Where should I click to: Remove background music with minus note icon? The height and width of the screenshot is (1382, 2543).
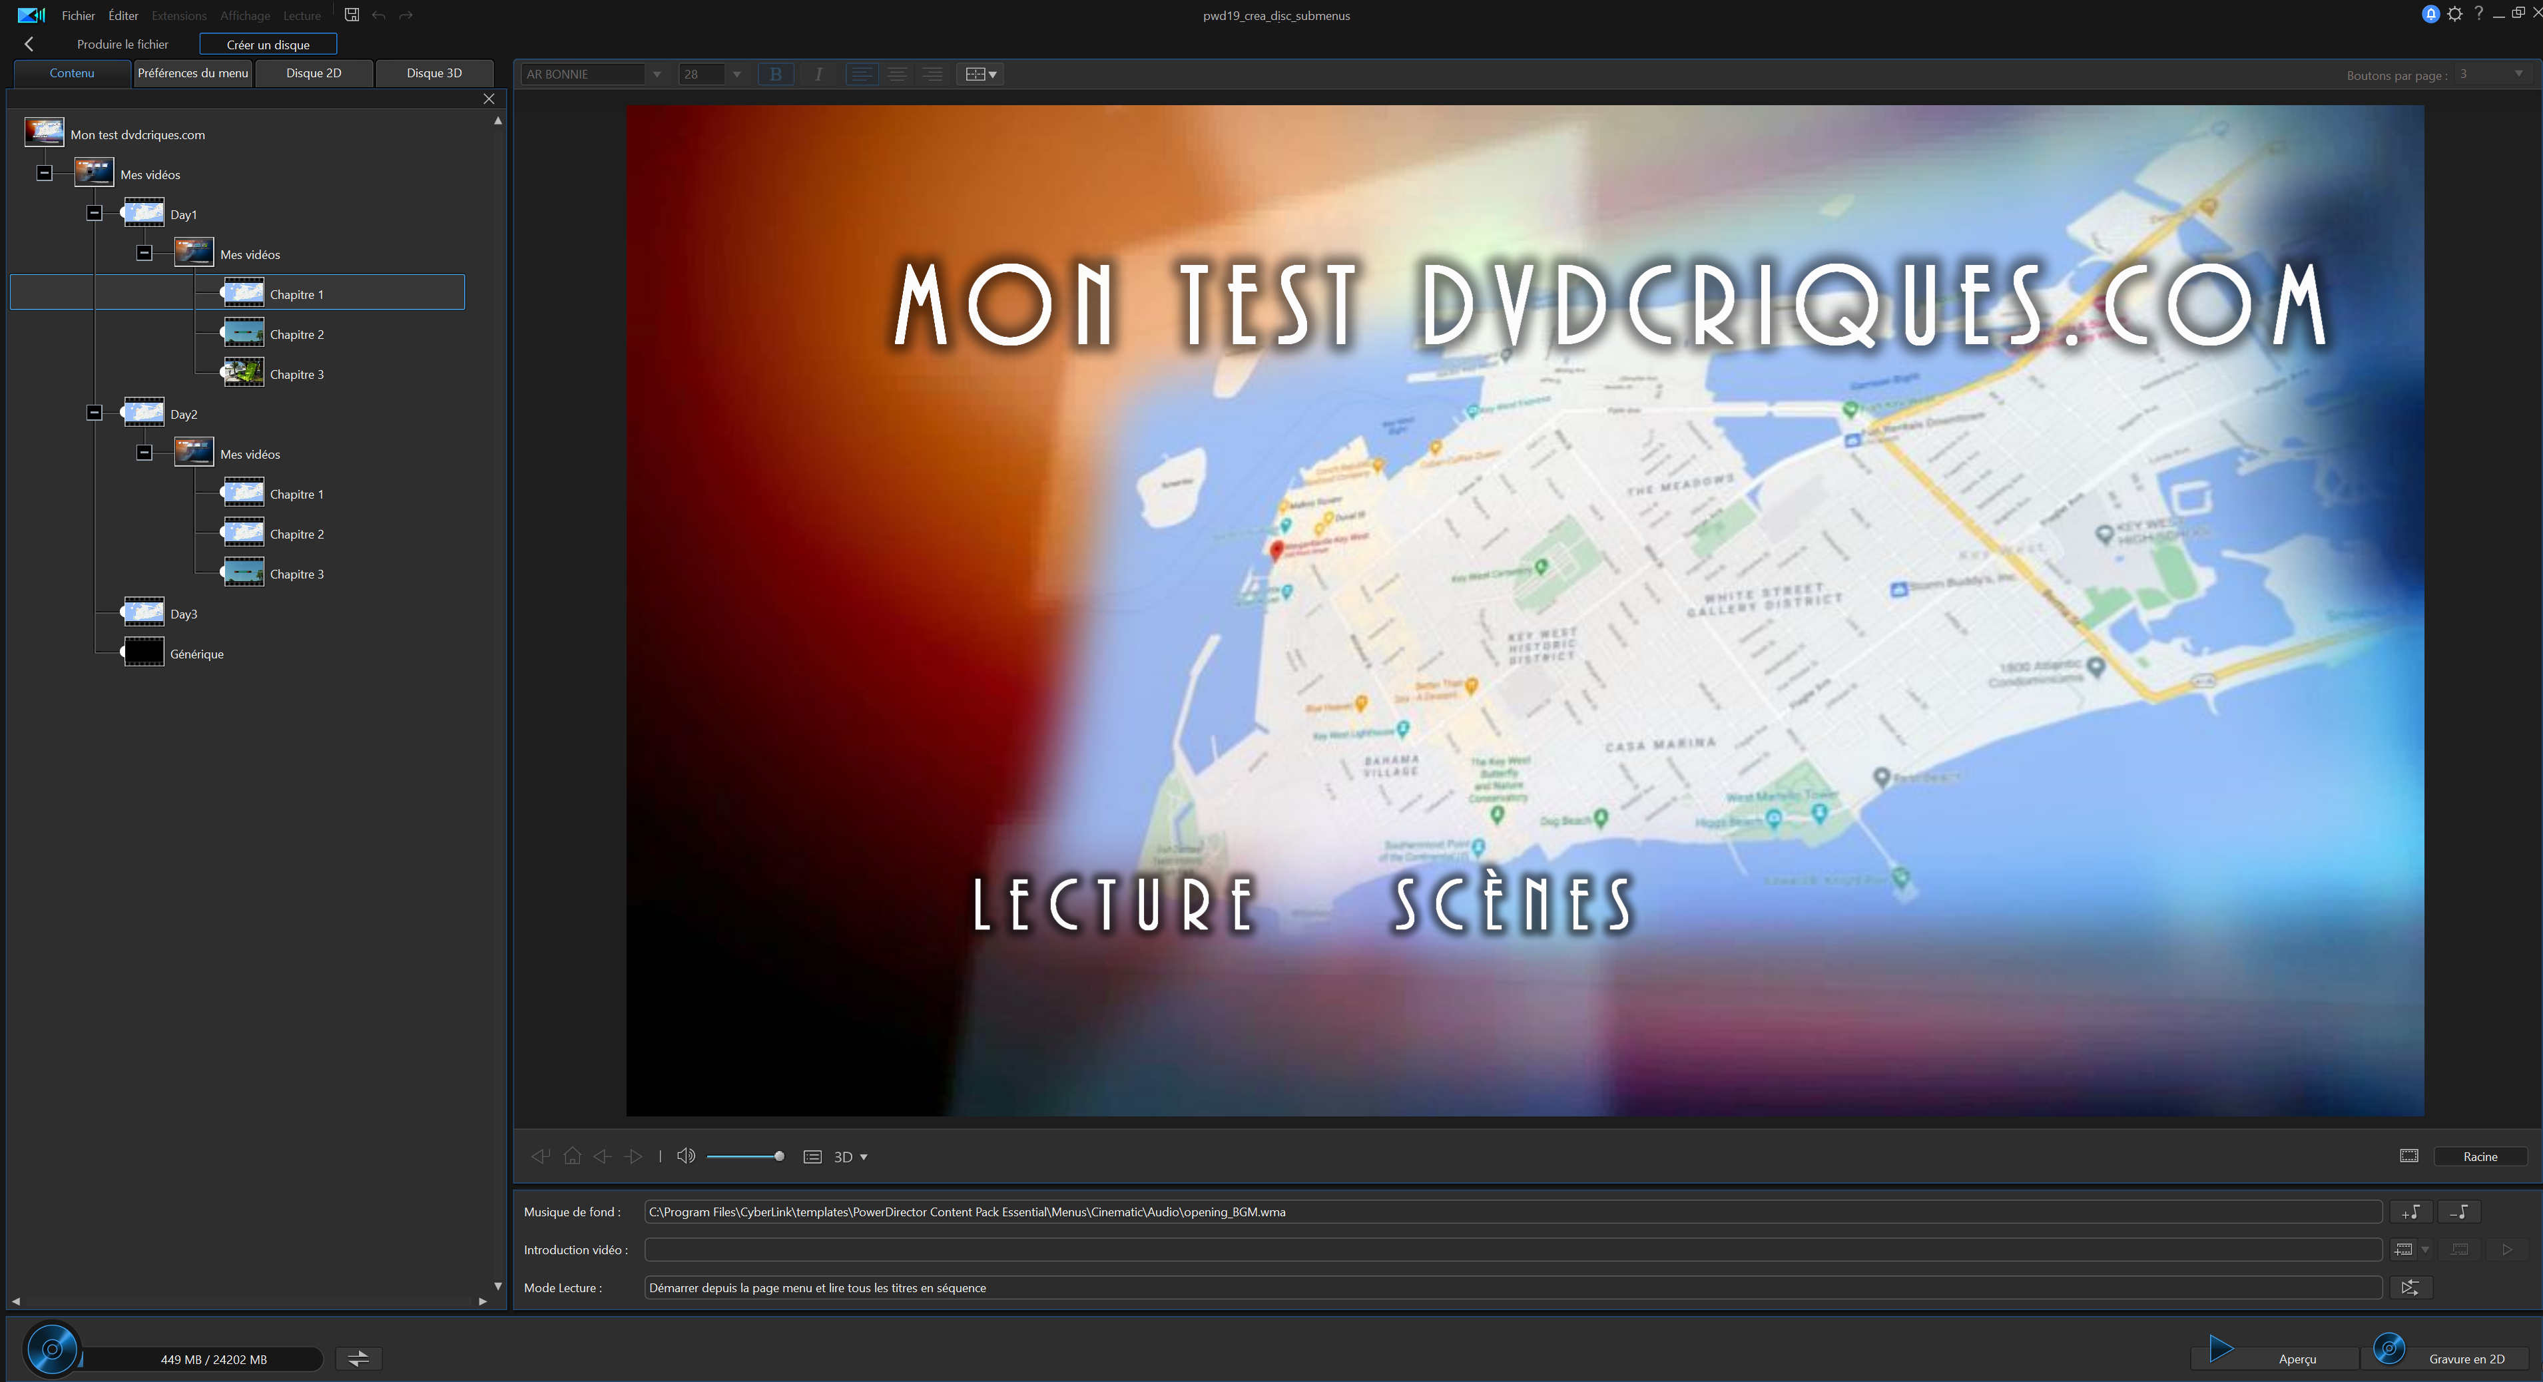[2459, 1211]
